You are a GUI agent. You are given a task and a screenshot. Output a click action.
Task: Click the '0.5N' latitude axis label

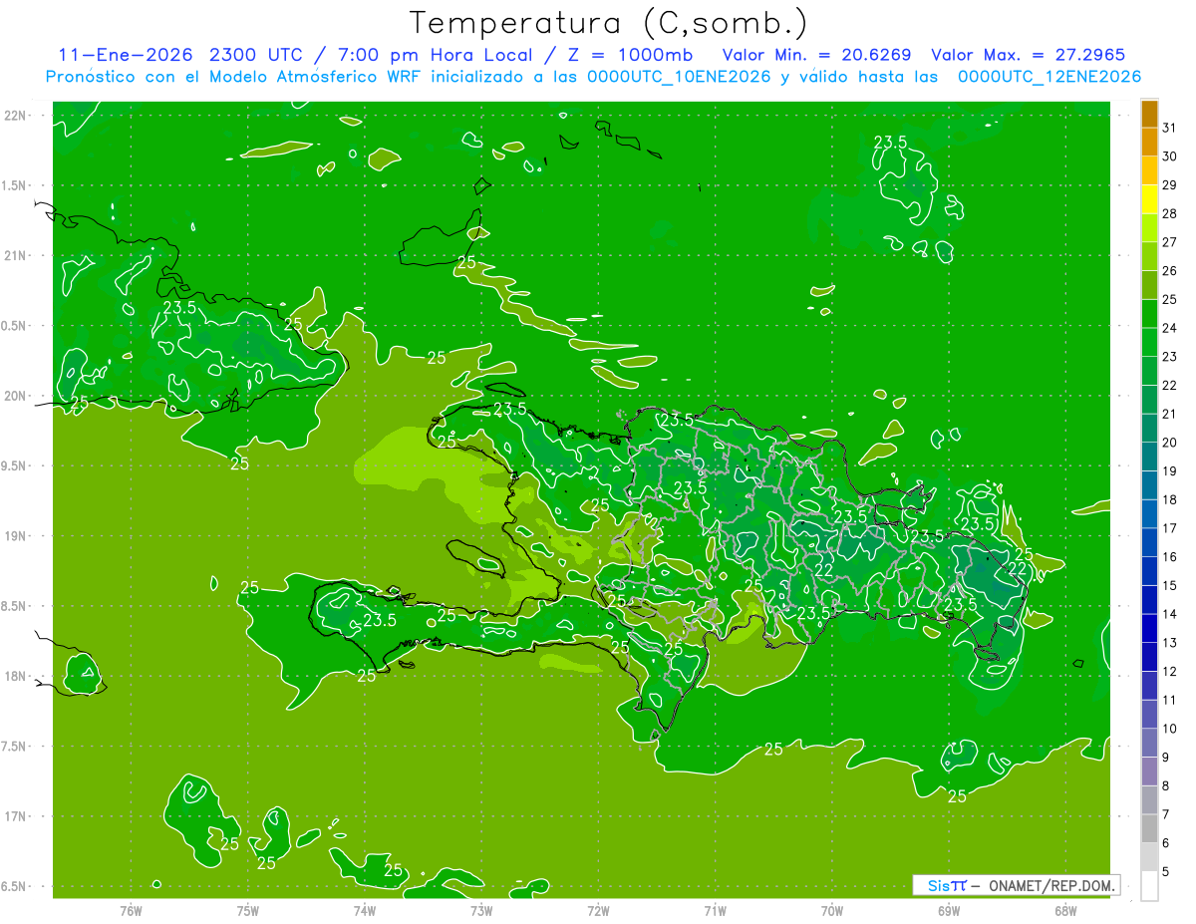pyautogui.click(x=14, y=326)
